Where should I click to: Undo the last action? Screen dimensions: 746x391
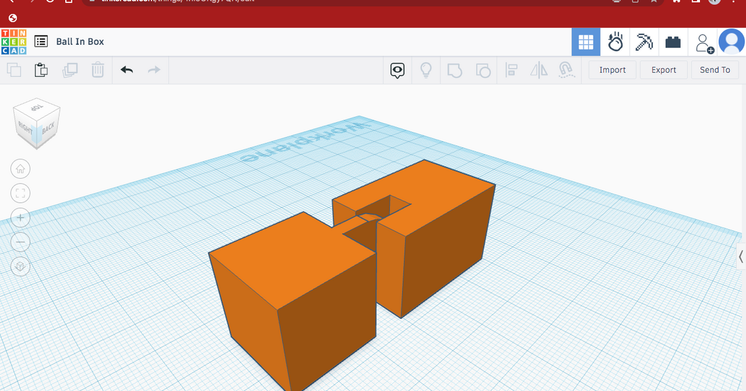tap(126, 70)
